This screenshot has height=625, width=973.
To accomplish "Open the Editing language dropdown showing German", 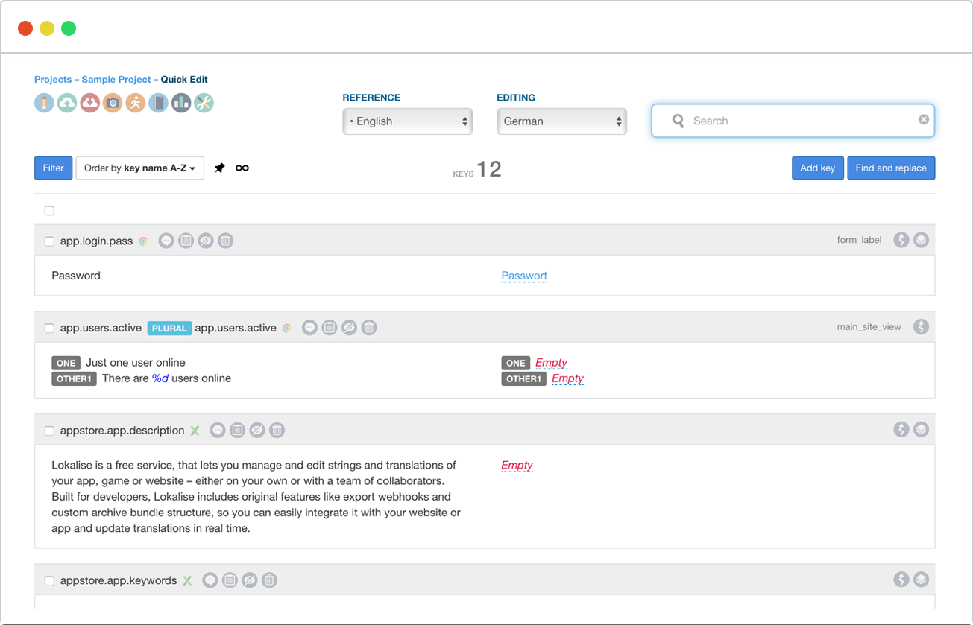I will pyautogui.click(x=561, y=121).
